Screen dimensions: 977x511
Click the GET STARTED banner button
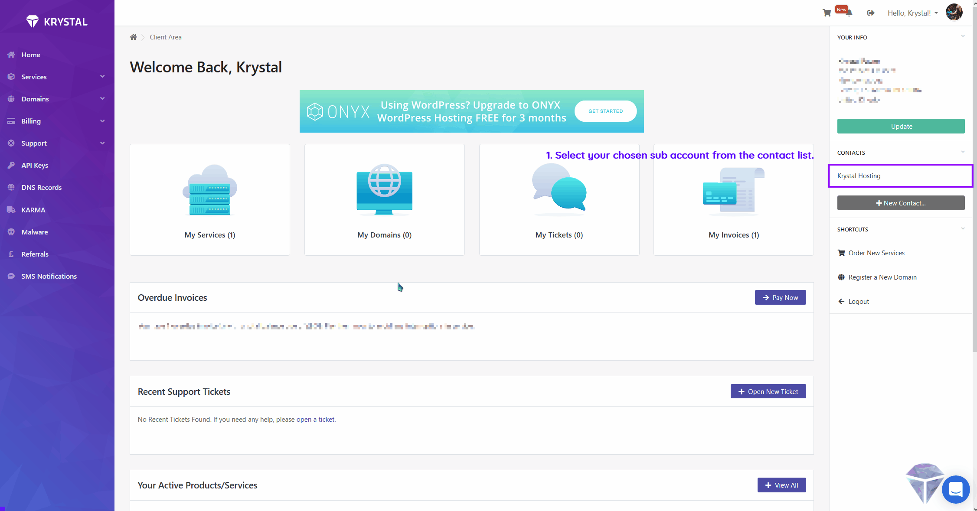tap(605, 111)
